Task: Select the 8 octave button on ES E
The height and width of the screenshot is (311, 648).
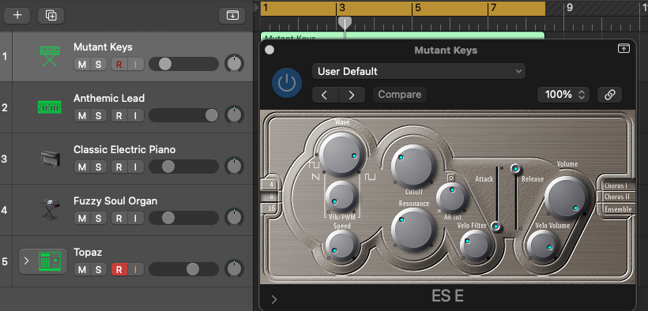Action: 272,197
